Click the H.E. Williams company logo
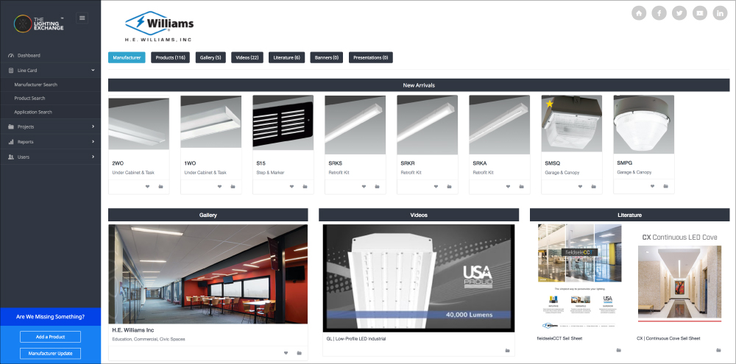This screenshot has height=364, width=736. [x=159, y=26]
